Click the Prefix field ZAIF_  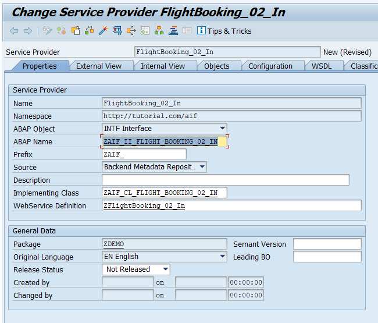[144, 154]
